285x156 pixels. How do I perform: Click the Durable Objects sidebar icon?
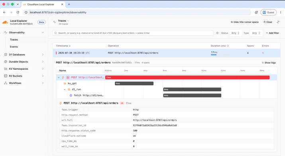coord(6,62)
